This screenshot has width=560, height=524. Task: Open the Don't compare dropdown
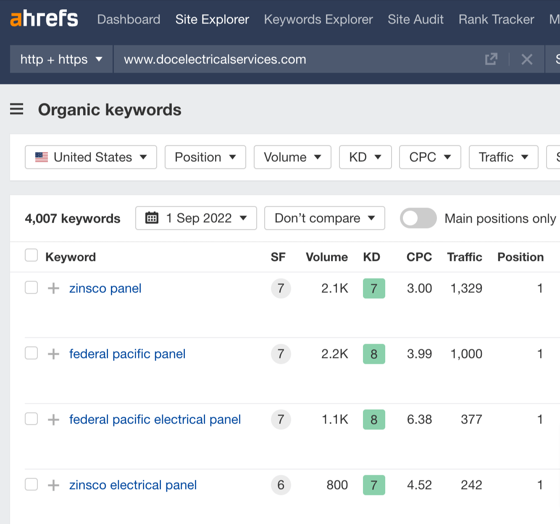pos(324,218)
